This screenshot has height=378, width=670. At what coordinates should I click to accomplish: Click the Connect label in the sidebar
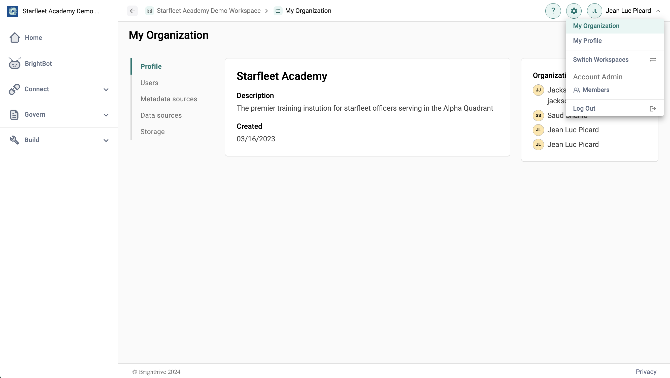[37, 89]
